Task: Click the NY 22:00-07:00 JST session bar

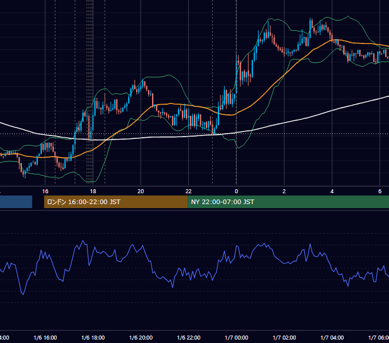Action: pos(288,202)
